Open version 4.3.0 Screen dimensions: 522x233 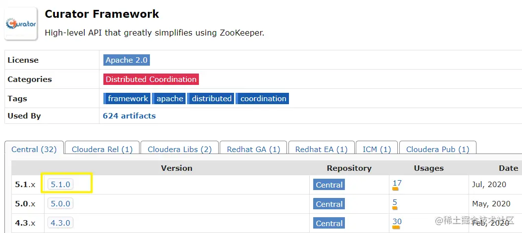click(x=60, y=223)
